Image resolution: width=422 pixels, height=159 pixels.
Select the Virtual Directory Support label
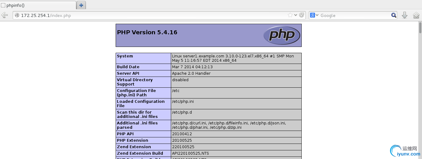click(x=135, y=82)
